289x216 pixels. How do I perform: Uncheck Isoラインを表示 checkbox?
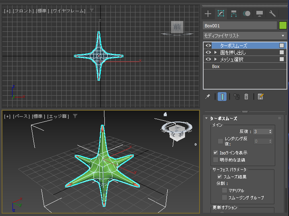[x=216, y=152]
